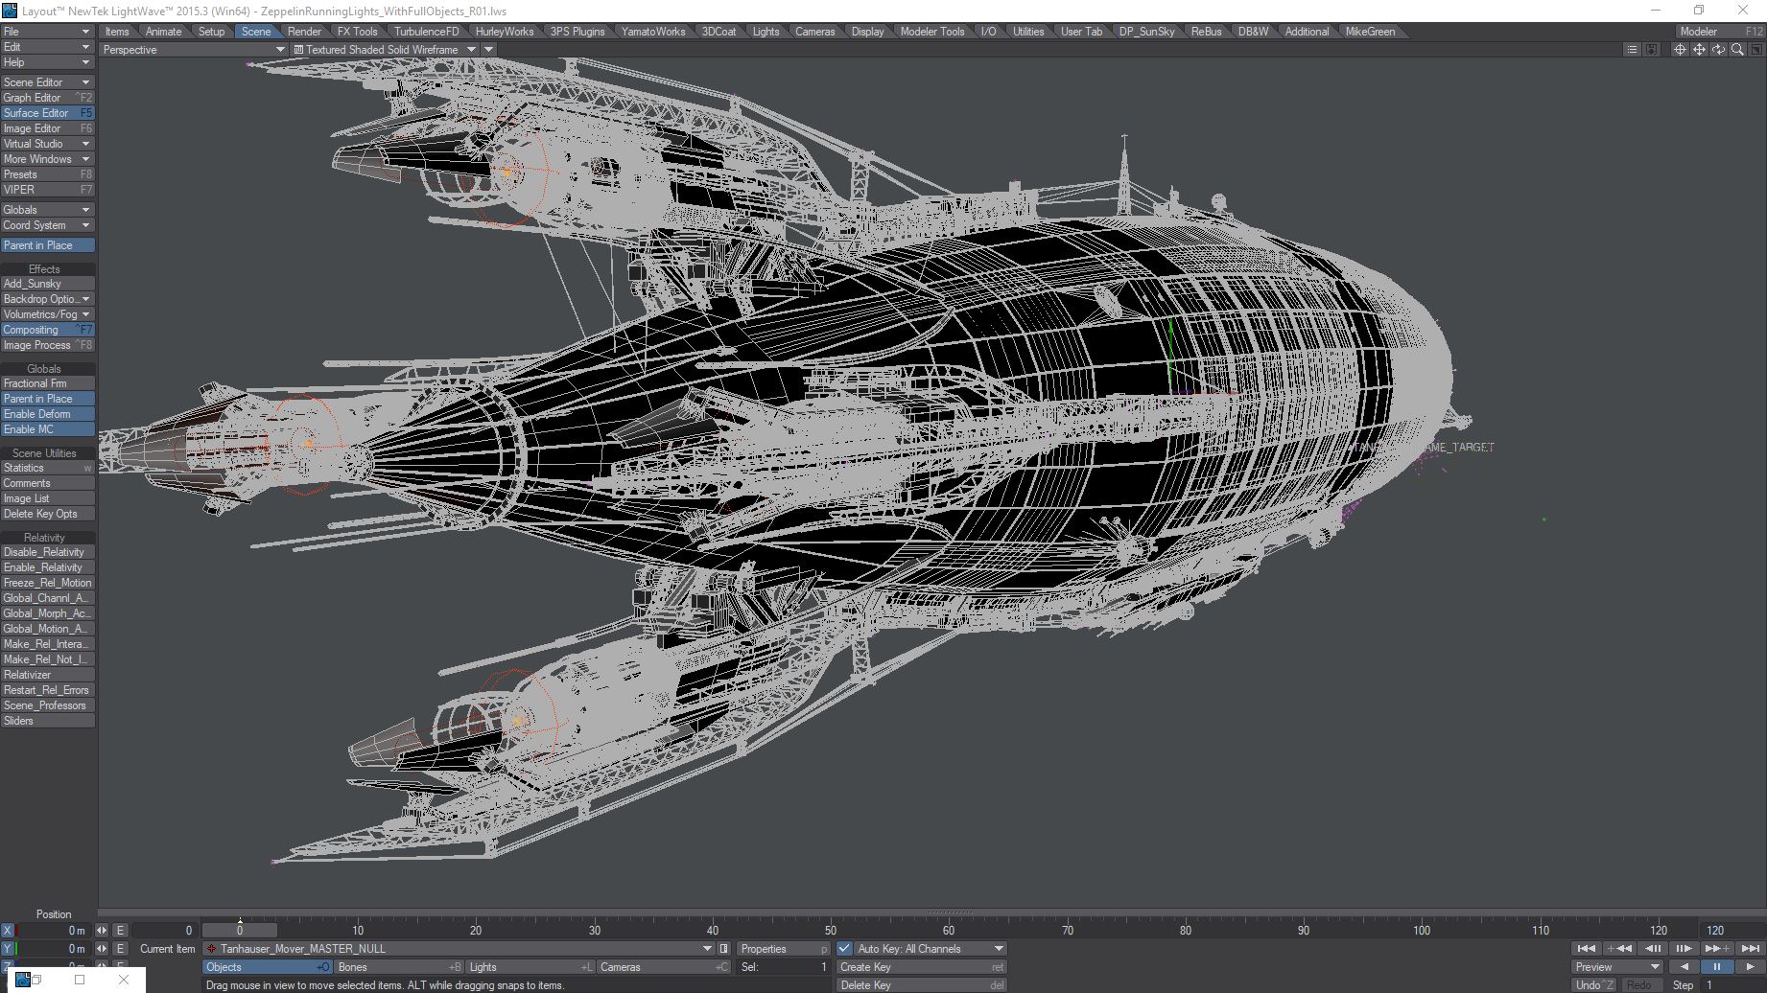Toggle the Y axis channel button
Screen dimensions: 1767x993
click(x=8, y=949)
